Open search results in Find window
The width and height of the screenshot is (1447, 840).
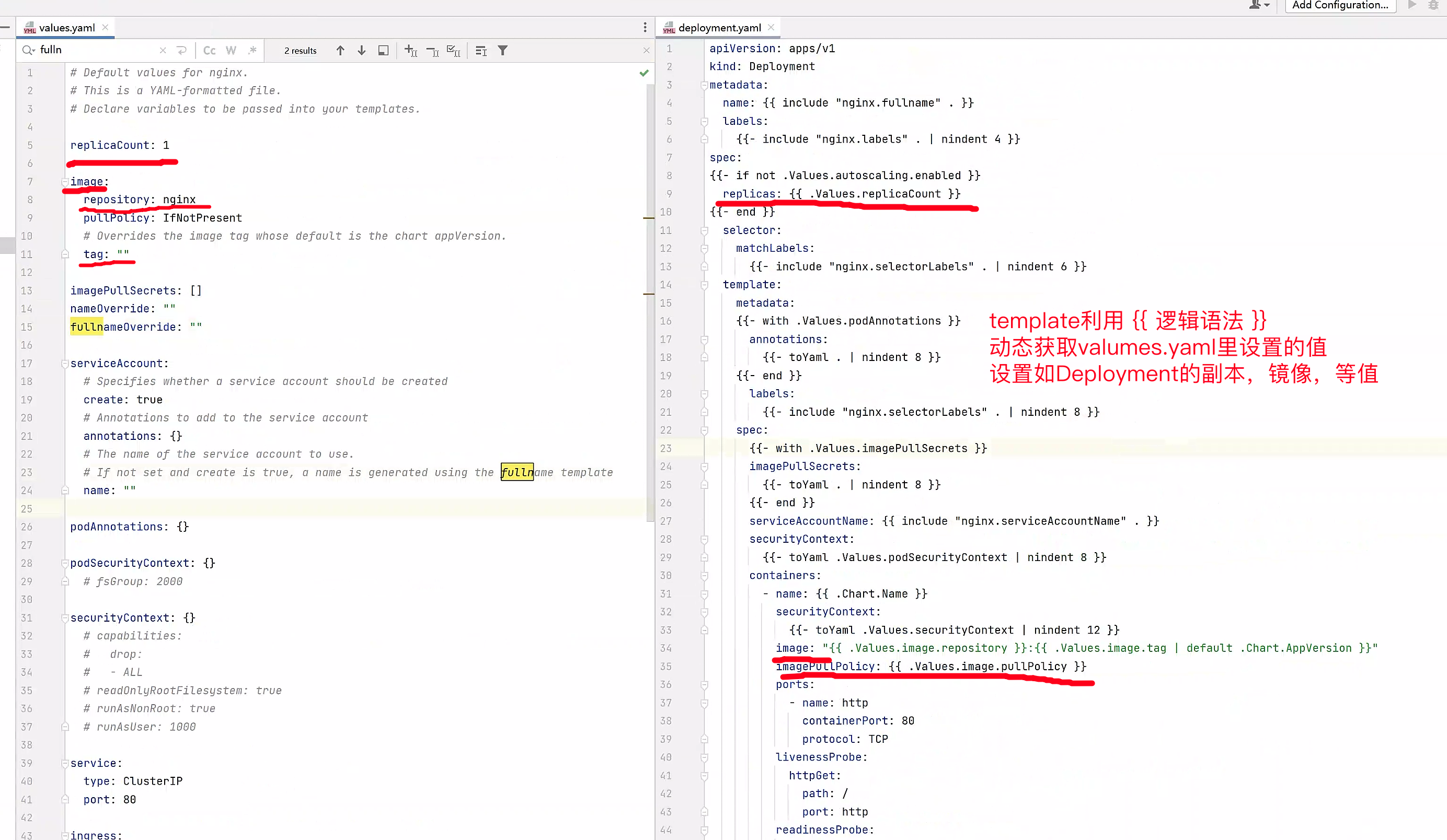(x=383, y=51)
